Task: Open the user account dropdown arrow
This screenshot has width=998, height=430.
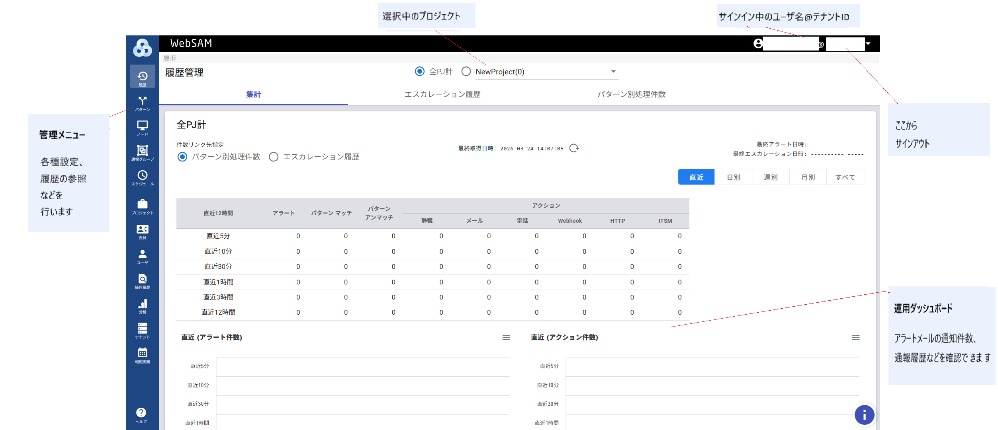Action: (x=868, y=44)
